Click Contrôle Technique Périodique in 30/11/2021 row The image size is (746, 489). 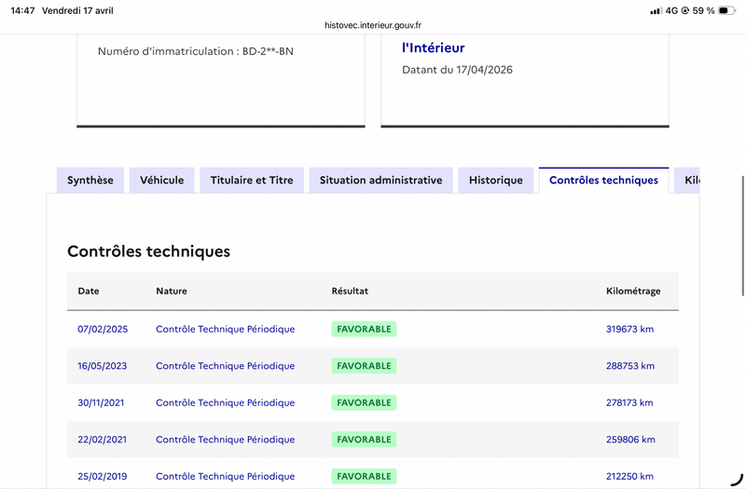click(x=226, y=402)
